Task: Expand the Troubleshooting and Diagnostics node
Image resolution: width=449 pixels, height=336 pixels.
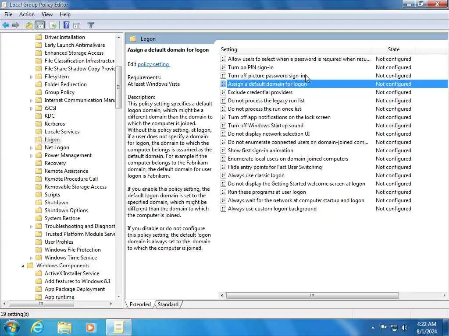Action: coord(31,227)
